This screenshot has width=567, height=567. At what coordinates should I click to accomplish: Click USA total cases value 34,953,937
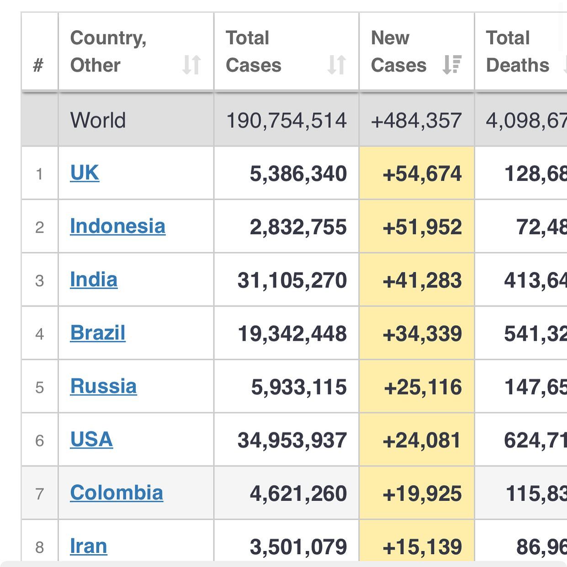pyautogui.click(x=292, y=440)
